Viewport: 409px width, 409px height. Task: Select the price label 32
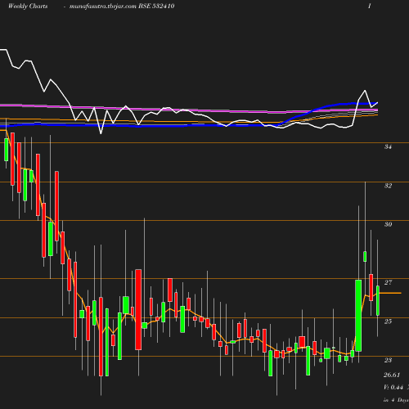pos(388,186)
